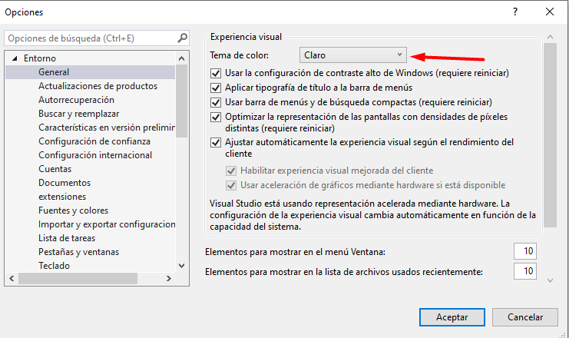Open Teclado settings in the tree

[x=55, y=266]
